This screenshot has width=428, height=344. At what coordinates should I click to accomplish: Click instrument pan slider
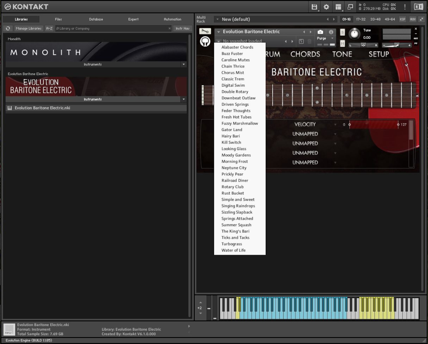(x=363, y=45)
